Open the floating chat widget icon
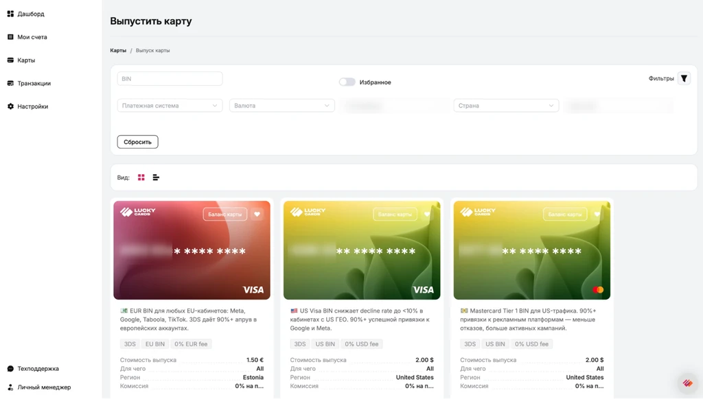 [x=687, y=383]
